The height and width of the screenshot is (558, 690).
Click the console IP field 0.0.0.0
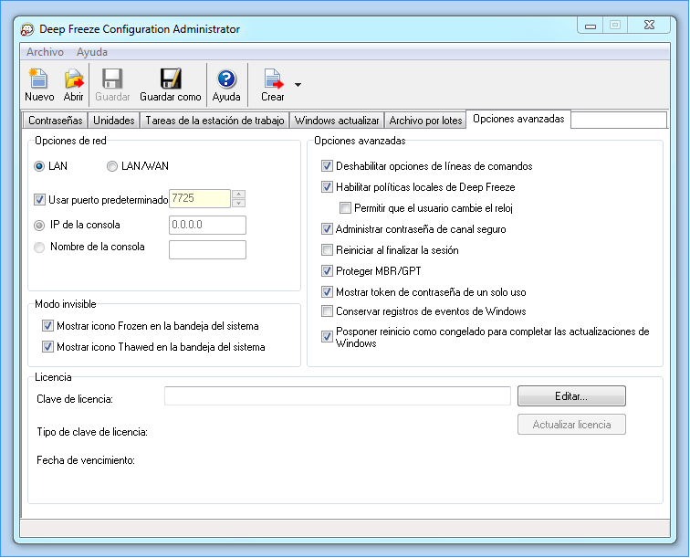click(x=207, y=225)
